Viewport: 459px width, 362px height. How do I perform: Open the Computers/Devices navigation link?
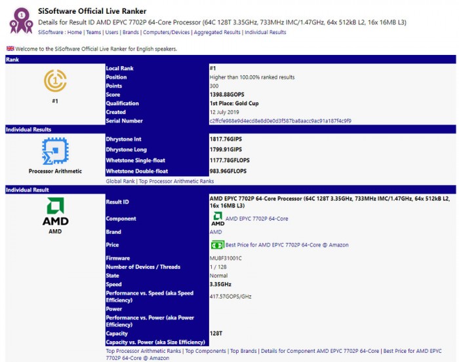tap(166, 32)
